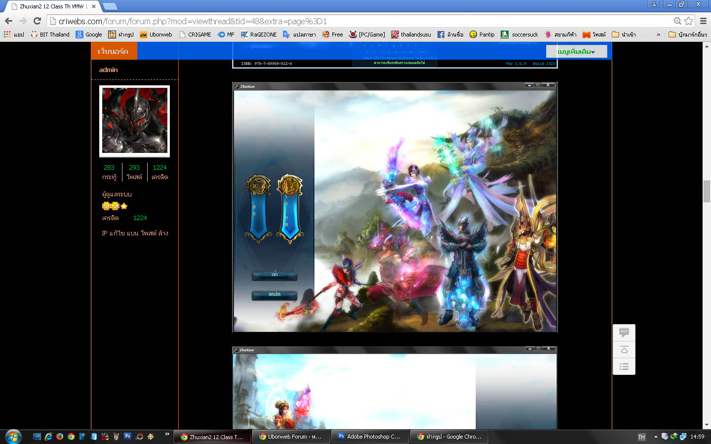Click the floating return-to-top icon
The image size is (711, 444).
[x=624, y=350]
